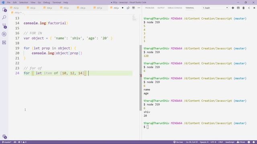Click JS9.js in the breadcrumb path
Viewport: 257px width, 144px height.
pos(17,12)
